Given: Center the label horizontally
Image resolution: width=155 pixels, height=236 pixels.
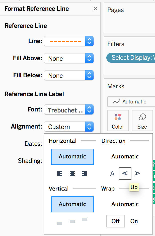Looking at the screenshot, I should coord(72,173).
